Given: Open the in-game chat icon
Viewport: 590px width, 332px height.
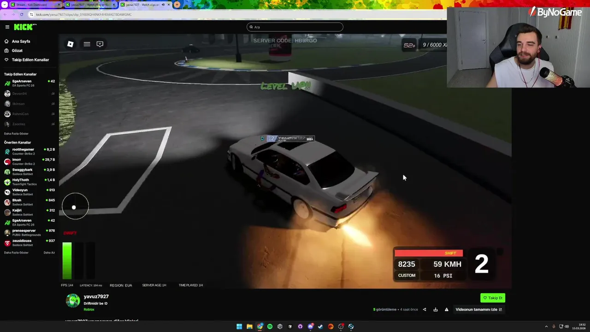Looking at the screenshot, I should point(100,44).
